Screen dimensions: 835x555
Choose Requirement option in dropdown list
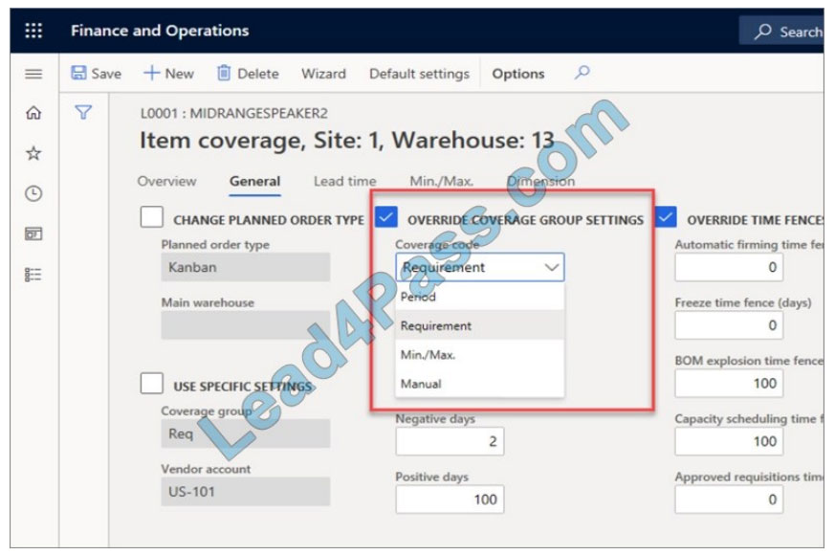tap(479, 325)
